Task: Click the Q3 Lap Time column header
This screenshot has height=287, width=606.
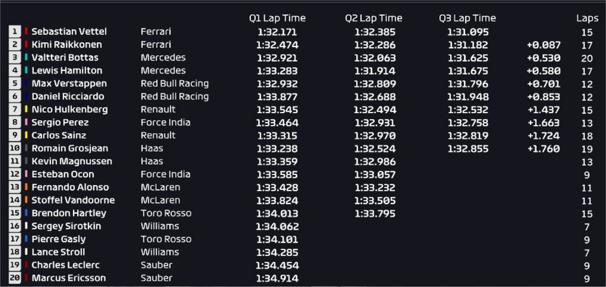Action: point(468,18)
